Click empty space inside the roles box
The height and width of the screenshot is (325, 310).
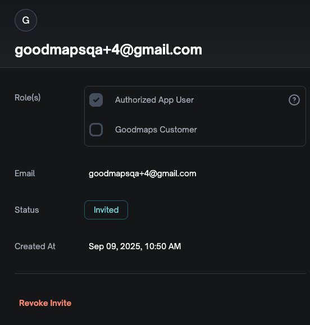(249, 130)
